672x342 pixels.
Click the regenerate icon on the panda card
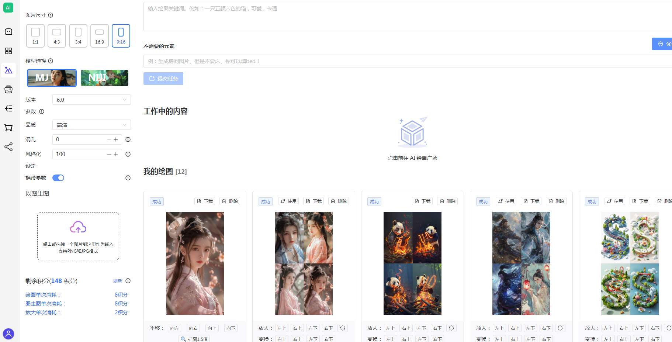pyautogui.click(x=451, y=328)
